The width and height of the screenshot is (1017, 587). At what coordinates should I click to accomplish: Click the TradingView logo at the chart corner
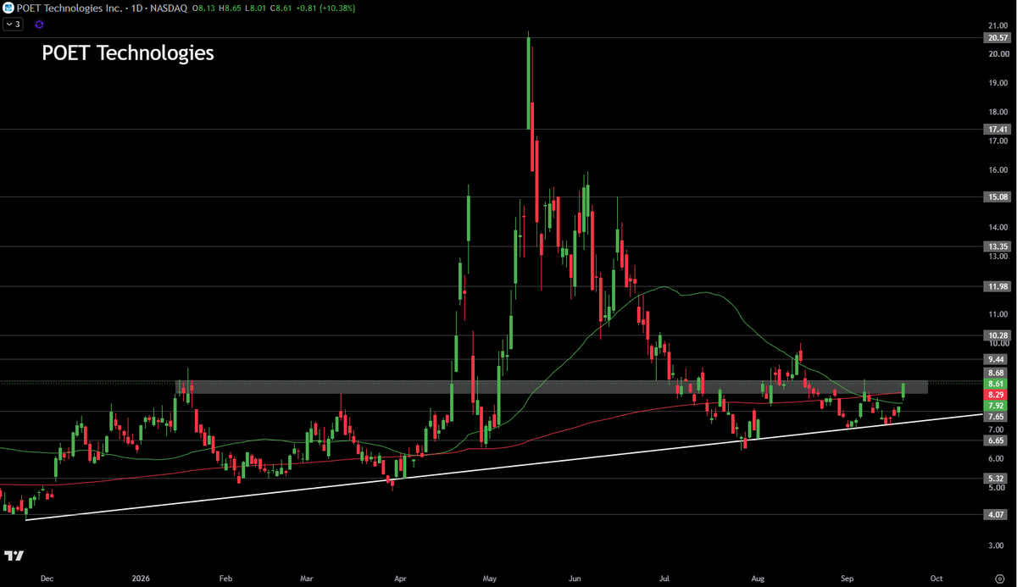point(14,556)
